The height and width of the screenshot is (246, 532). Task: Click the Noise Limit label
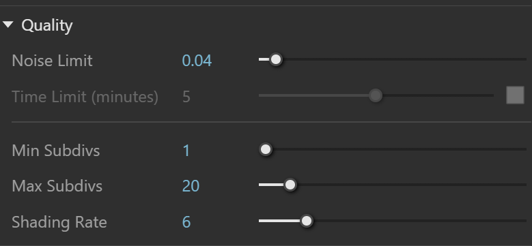point(52,61)
